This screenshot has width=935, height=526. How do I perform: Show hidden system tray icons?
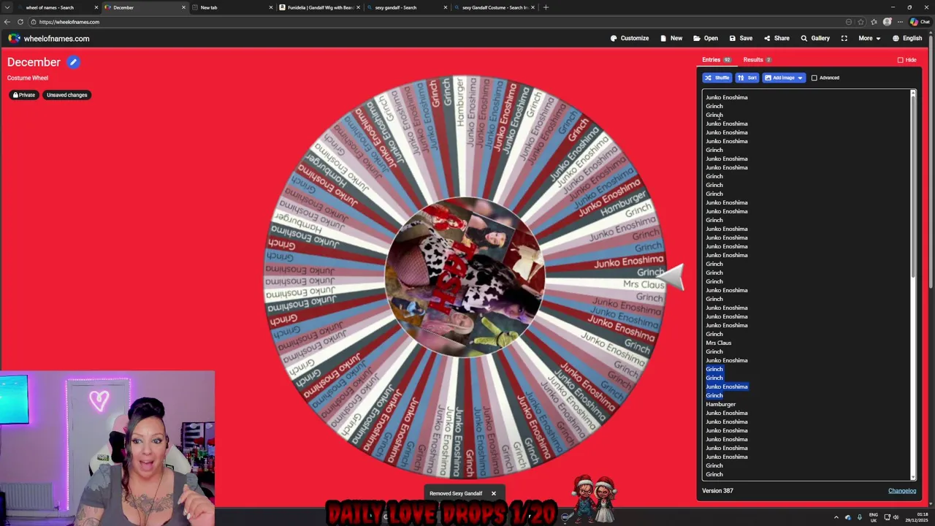(836, 517)
